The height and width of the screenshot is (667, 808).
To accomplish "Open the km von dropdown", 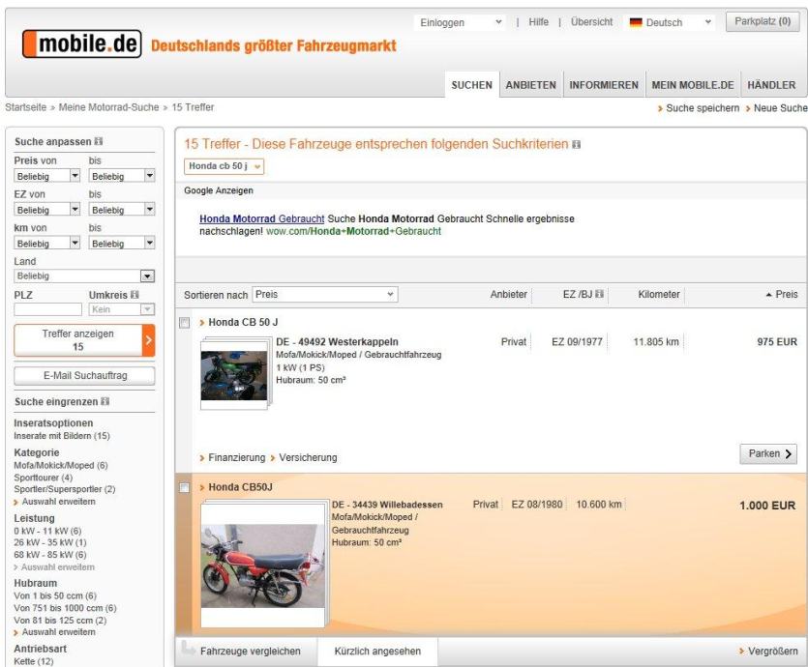I will pos(46,243).
